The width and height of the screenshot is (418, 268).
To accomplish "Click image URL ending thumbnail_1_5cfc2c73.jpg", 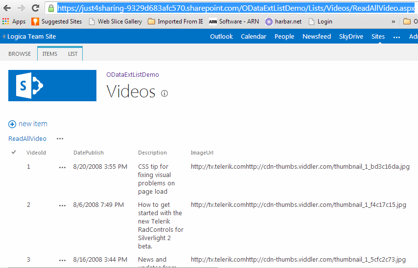I will (298, 260).
